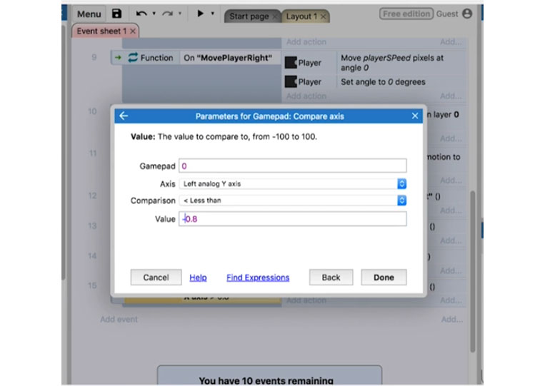This screenshot has height=386, width=545.
Task: Click the Back button
Action: (331, 278)
